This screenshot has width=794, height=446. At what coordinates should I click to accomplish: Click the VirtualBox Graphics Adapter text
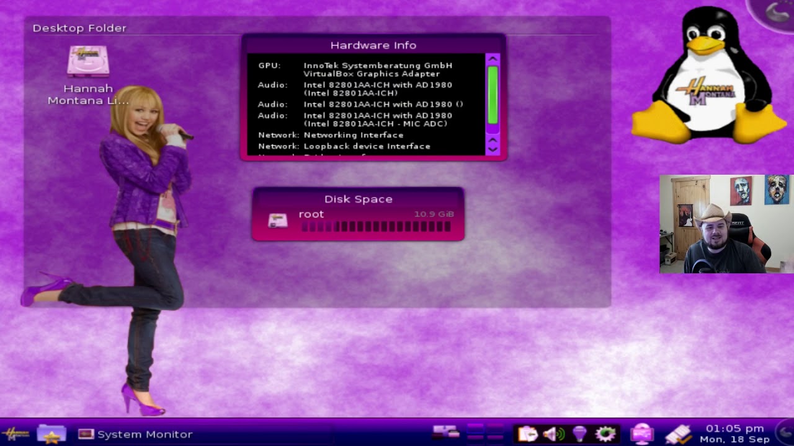click(x=372, y=74)
